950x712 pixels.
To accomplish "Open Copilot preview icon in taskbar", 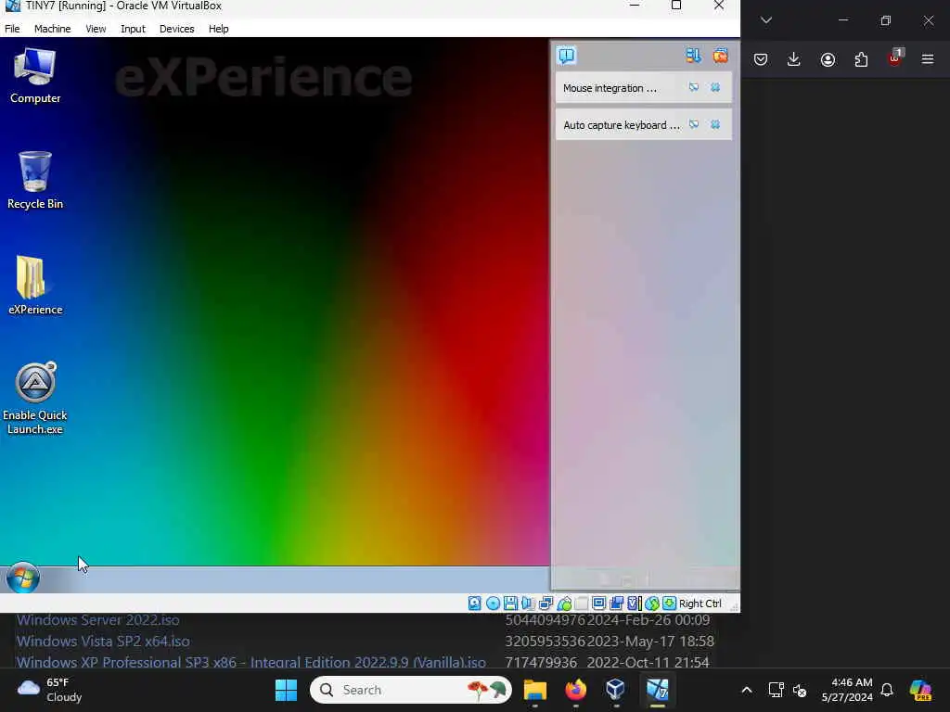I will tap(920, 690).
